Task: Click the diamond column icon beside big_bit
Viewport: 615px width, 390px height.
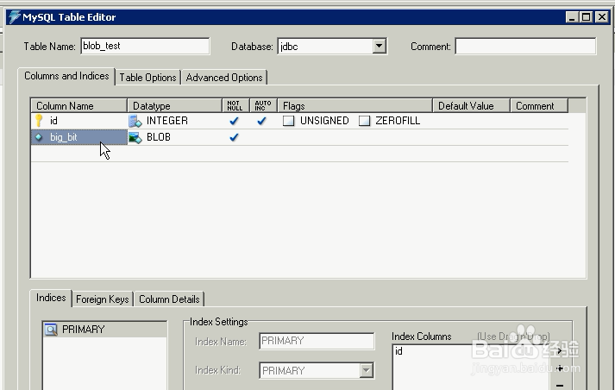Action: coord(39,137)
